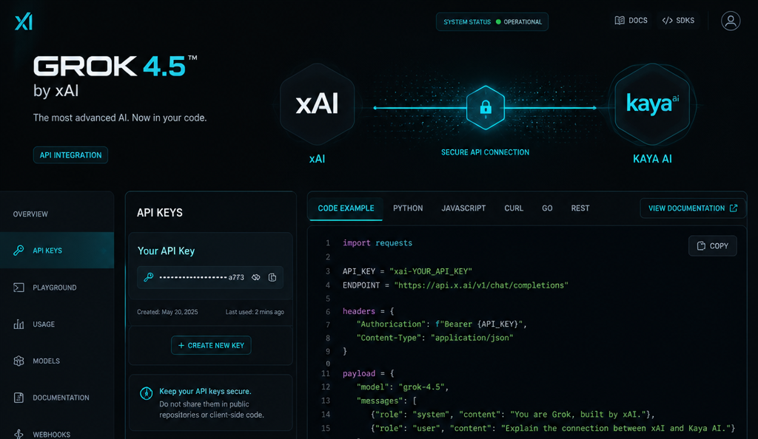
Task: Switch to the REST tab
Action: pyautogui.click(x=580, y=208)
